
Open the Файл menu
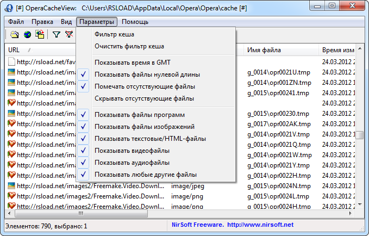click(16, 22)
